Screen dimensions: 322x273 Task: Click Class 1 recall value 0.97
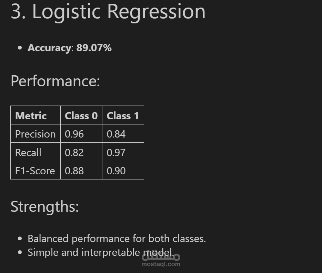(116, 153)
